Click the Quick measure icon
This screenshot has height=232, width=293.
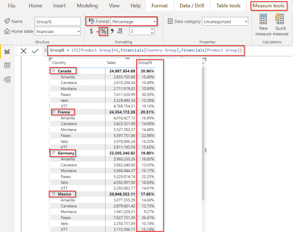point(279,19)
